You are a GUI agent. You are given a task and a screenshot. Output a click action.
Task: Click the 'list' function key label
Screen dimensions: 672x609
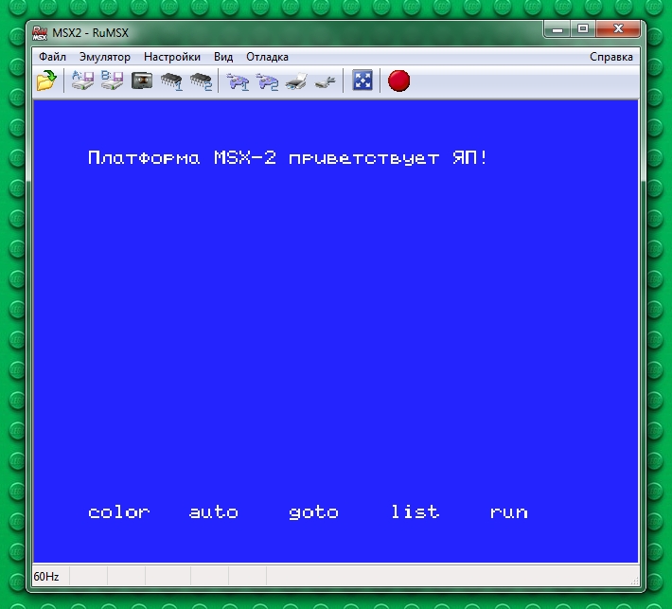416,511
